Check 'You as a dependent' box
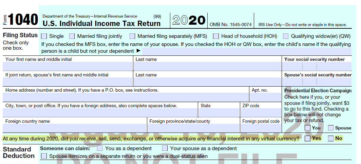The image size is (361, 164). tap(100, 148)
